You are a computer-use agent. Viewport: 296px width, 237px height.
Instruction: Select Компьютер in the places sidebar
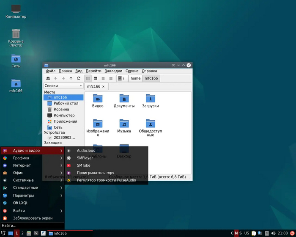(x=63, y=116)
